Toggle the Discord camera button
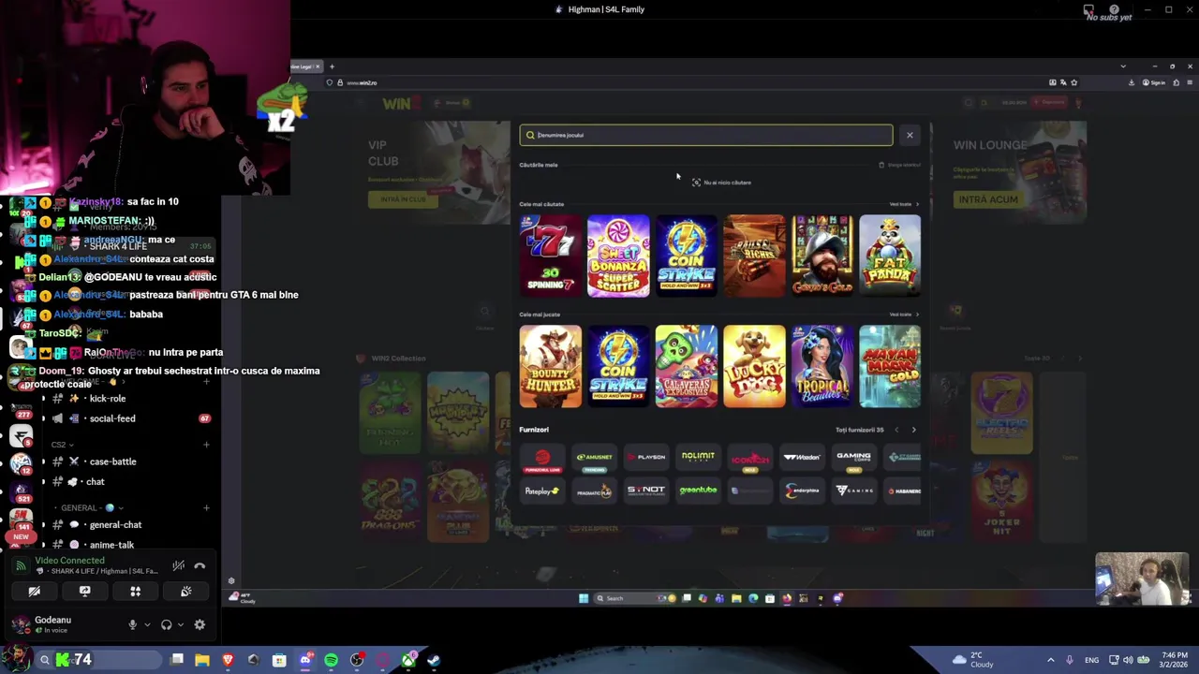Image resolution: width=1199 pixels, height=674 pixels. coord(34,592)
